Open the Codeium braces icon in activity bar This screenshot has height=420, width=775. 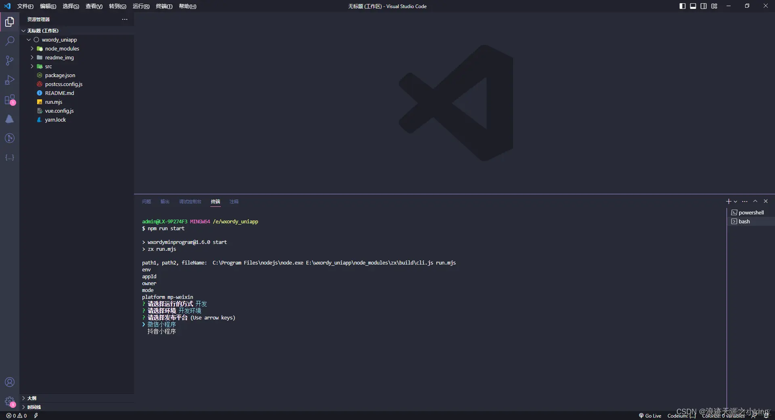click(10, 157)
